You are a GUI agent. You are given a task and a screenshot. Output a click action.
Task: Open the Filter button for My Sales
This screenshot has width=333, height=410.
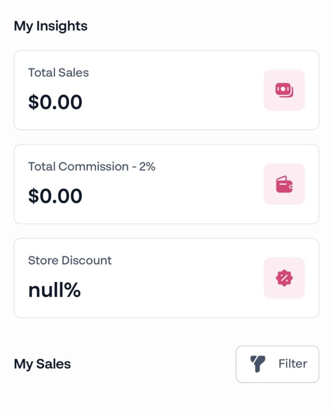tap(277, 364)
